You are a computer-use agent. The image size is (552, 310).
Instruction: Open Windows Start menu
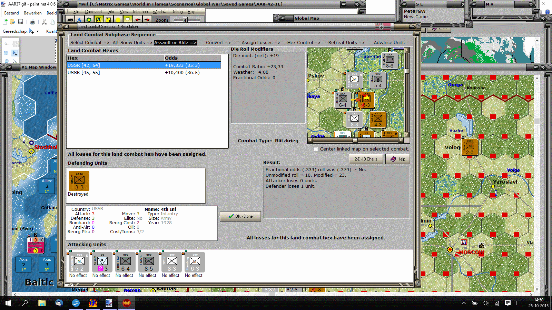tap(8, 303)
